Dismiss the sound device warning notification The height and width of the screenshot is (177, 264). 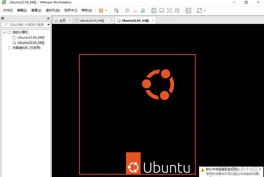coord(260,169)
